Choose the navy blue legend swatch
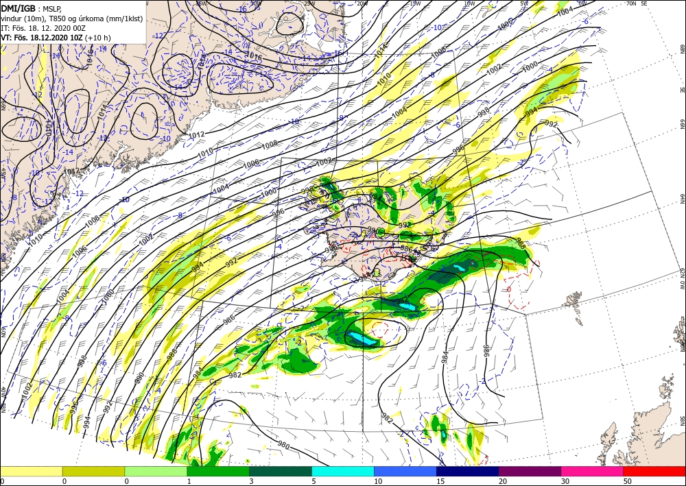 tap(468, 471)
